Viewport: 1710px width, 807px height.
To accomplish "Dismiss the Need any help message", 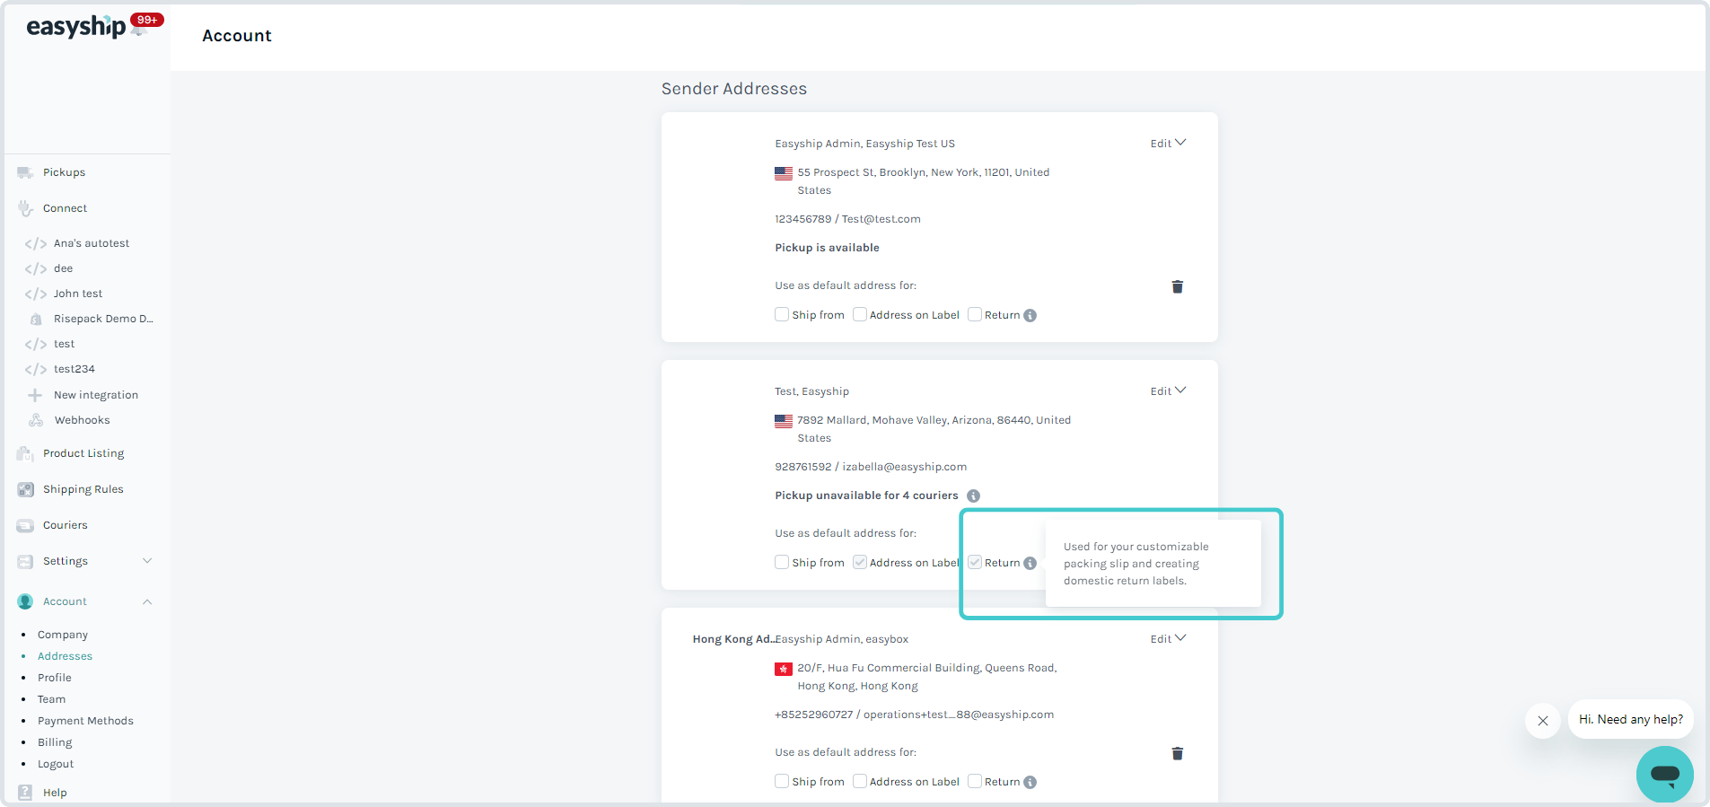I will click(x=1543, y=721).
